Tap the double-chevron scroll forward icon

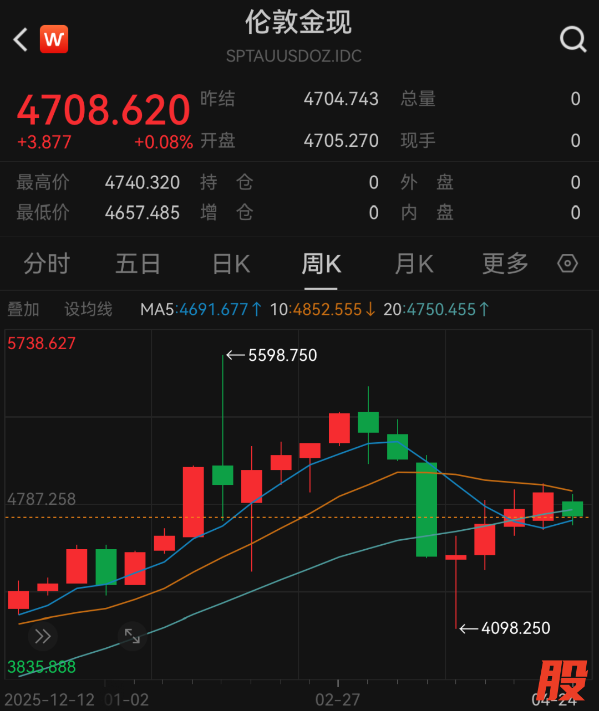pyautogui.click(x=43, y=636)
